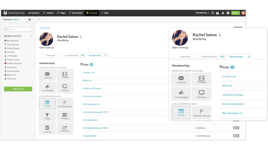Screen dimensions: 268x150
Task: Focus the contacts Search field
Action: (18, 29)
